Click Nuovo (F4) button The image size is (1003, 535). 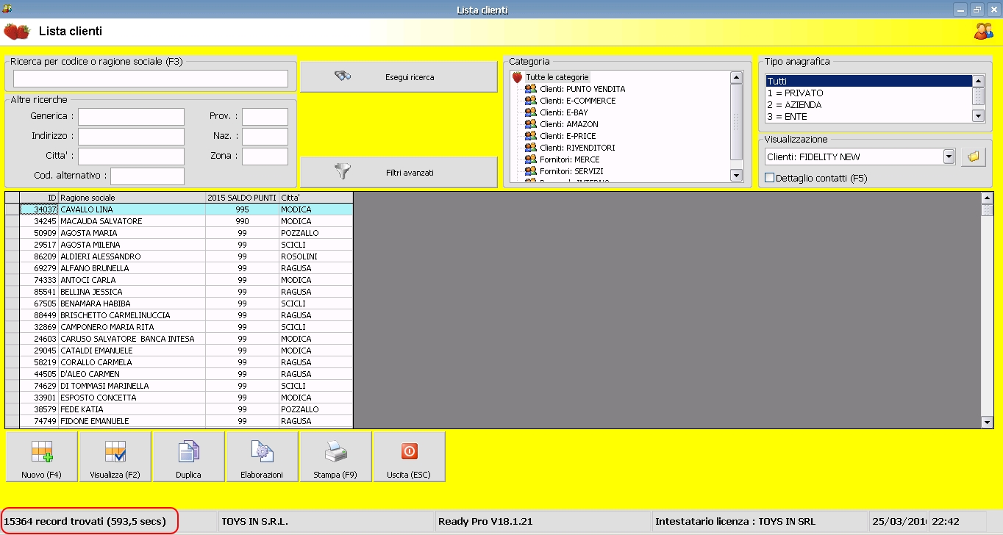pos(42,456)
